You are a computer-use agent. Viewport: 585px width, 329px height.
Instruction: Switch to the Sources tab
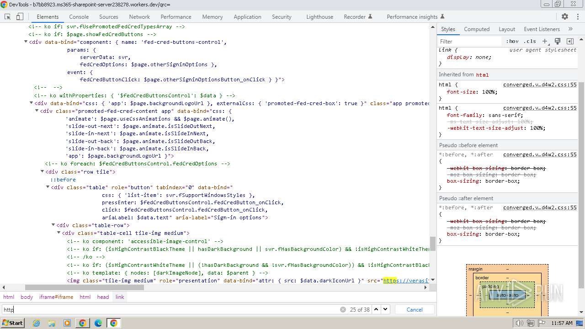point(109,16)
